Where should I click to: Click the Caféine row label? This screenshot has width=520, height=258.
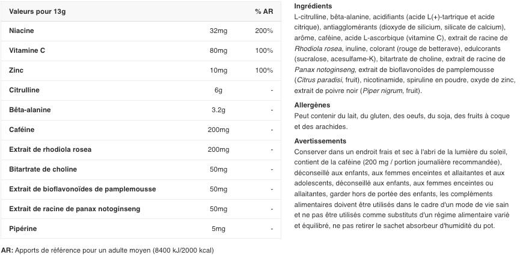(x=22, y=130)
